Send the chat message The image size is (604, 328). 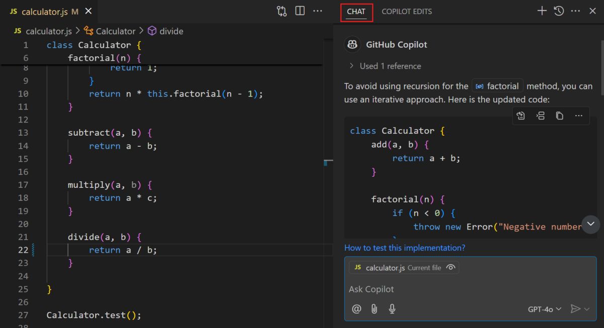575,309
